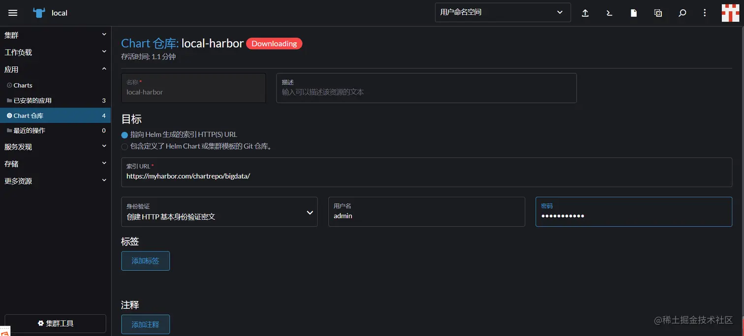Open 已安装的应用 in the sidebar
The width and height of the screenshot is (744, 336).
coord(55,100)
